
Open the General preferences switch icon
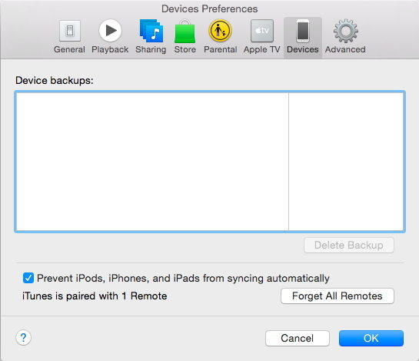click(x=70, y=31)
